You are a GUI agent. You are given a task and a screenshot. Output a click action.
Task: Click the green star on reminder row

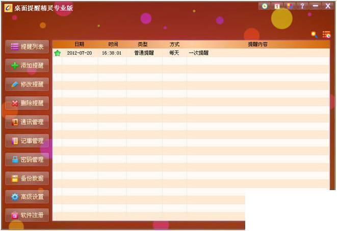(x=58, y=53)
